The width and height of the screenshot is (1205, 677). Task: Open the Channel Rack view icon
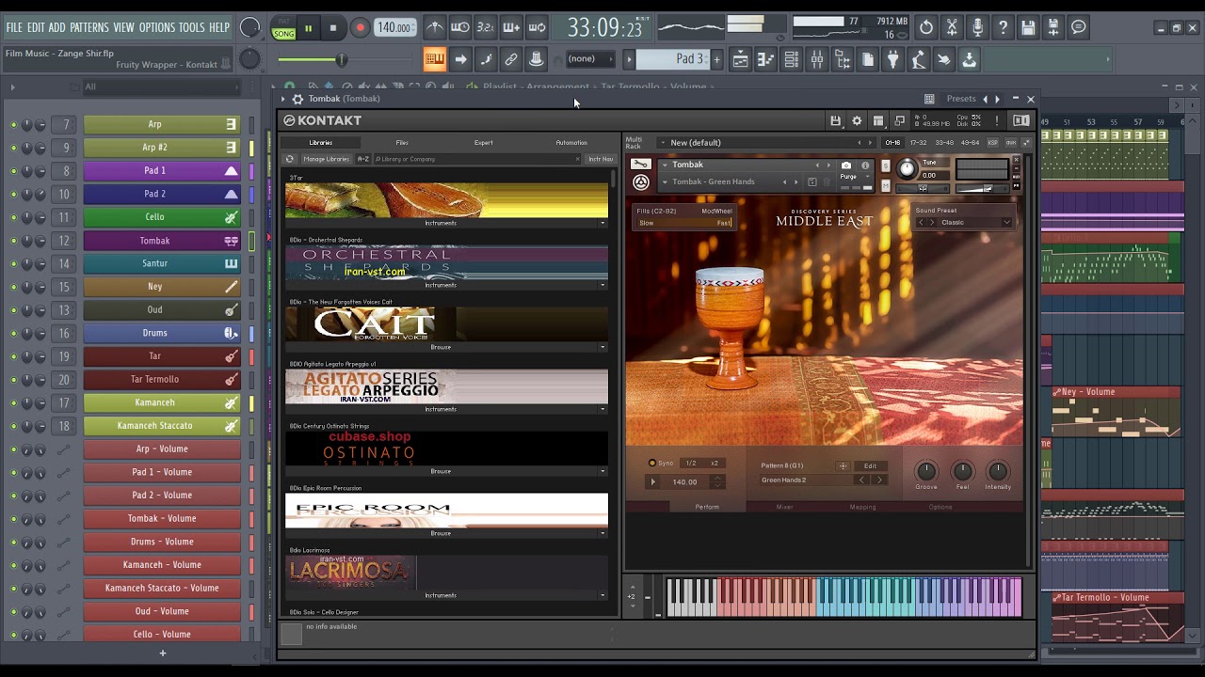[791, 60]
